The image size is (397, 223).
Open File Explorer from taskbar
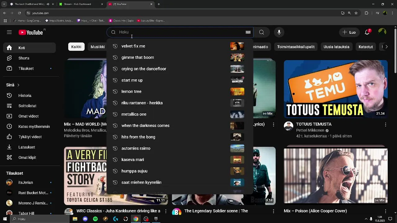pyautogui.click(x=75, y=219)
